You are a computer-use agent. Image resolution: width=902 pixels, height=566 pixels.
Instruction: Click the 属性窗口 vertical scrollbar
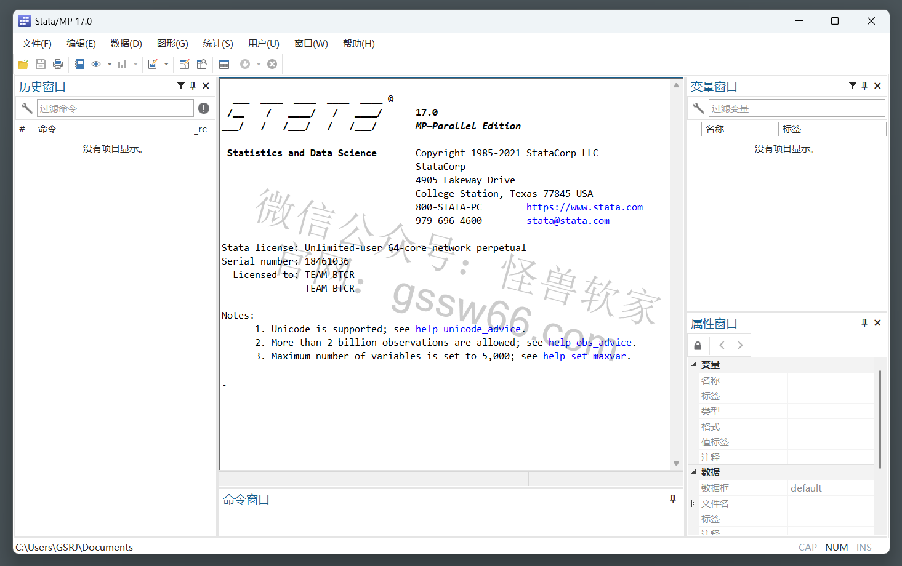pos(880,419)
